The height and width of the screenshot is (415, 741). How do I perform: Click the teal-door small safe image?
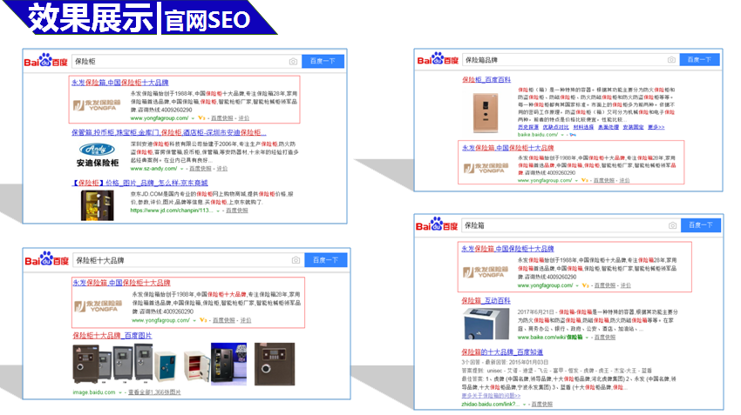(x=165, y=366)
